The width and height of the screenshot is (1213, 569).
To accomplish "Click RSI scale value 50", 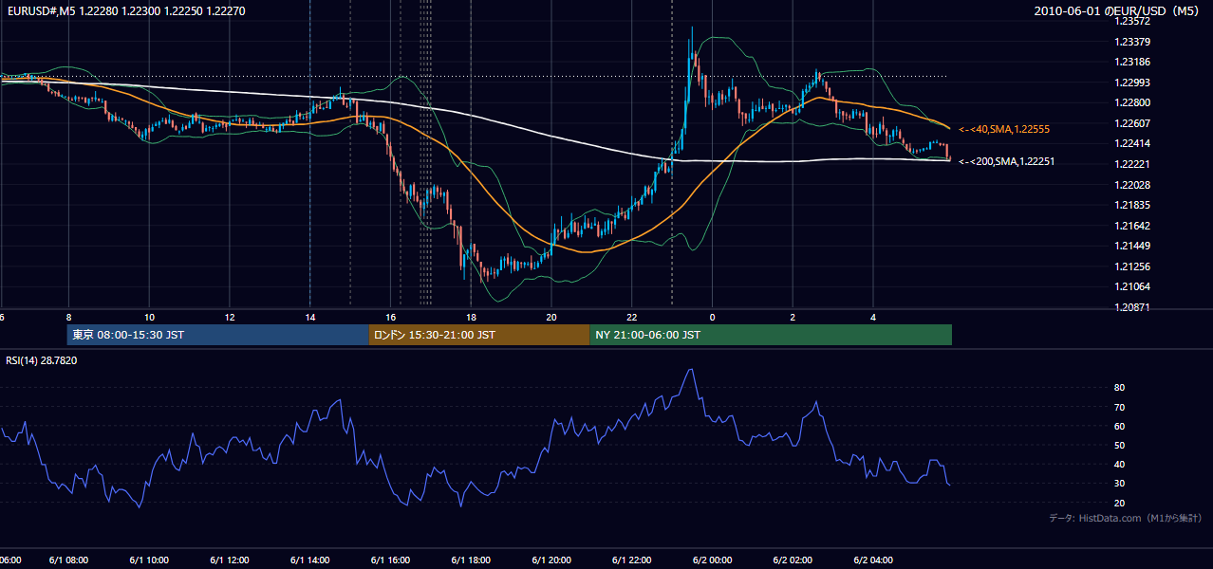I will 1119,445.
